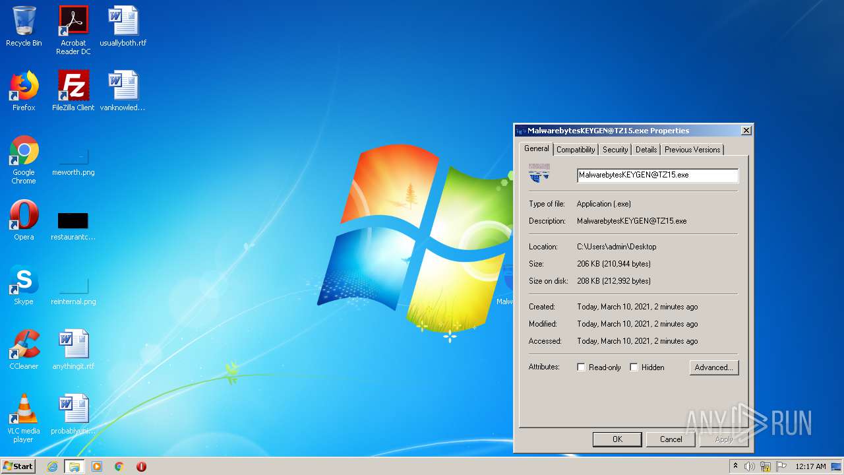Open Advanced attributes dialog
Viewport: 844px width, 475px height.
click(714, 367)
